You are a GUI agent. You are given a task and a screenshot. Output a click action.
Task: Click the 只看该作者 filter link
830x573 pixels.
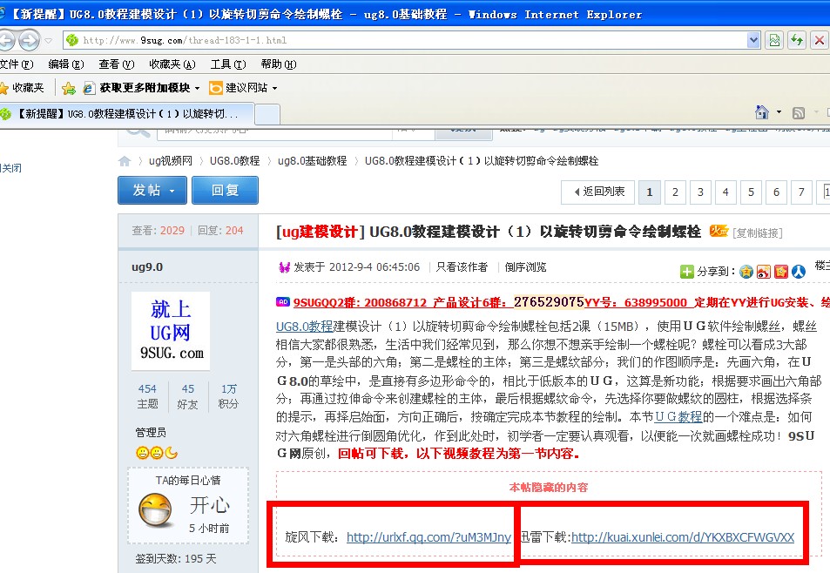tap(462, 267)
